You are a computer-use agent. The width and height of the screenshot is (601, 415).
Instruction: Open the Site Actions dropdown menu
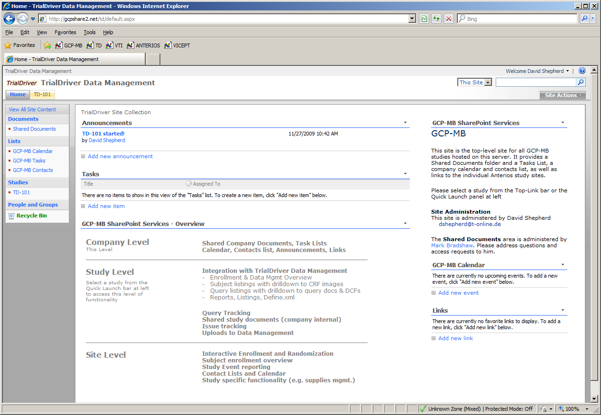pos(563,95)
